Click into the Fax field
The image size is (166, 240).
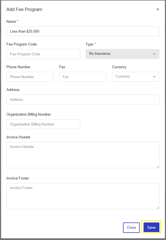point(83,77)
